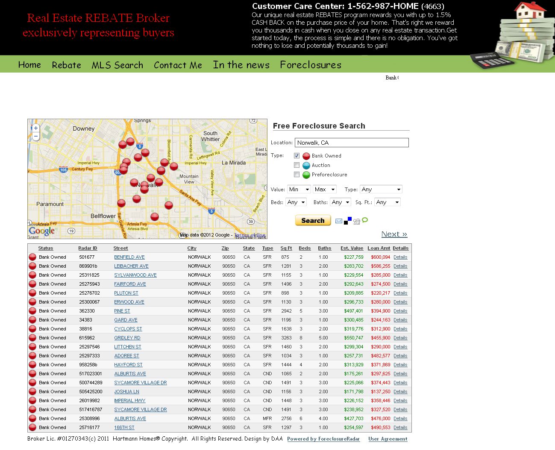Click the green speech bubble icon
555x450 pixels.
365,220
